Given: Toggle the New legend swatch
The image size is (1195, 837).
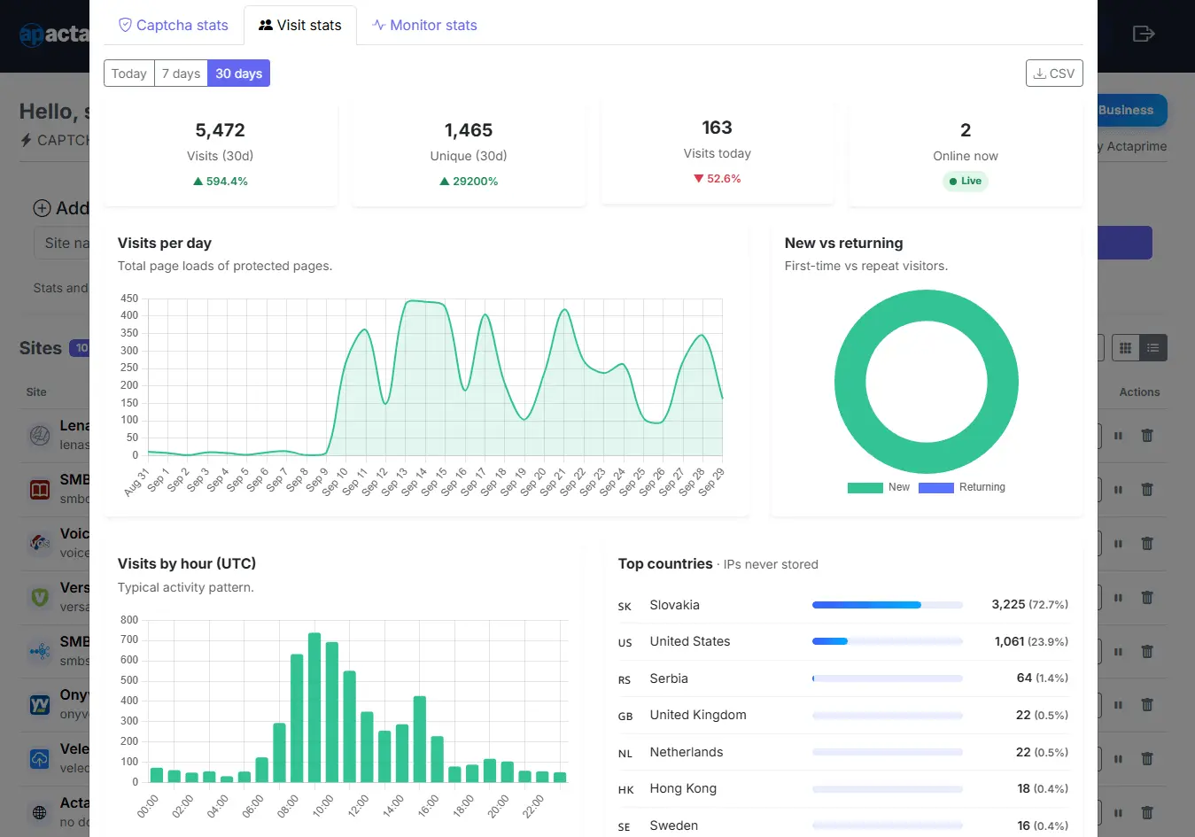Looking at the screenshot, I should click(x=865, y=488).
